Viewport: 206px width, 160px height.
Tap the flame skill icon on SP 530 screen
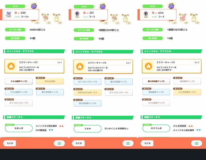[x=11, y=66]
